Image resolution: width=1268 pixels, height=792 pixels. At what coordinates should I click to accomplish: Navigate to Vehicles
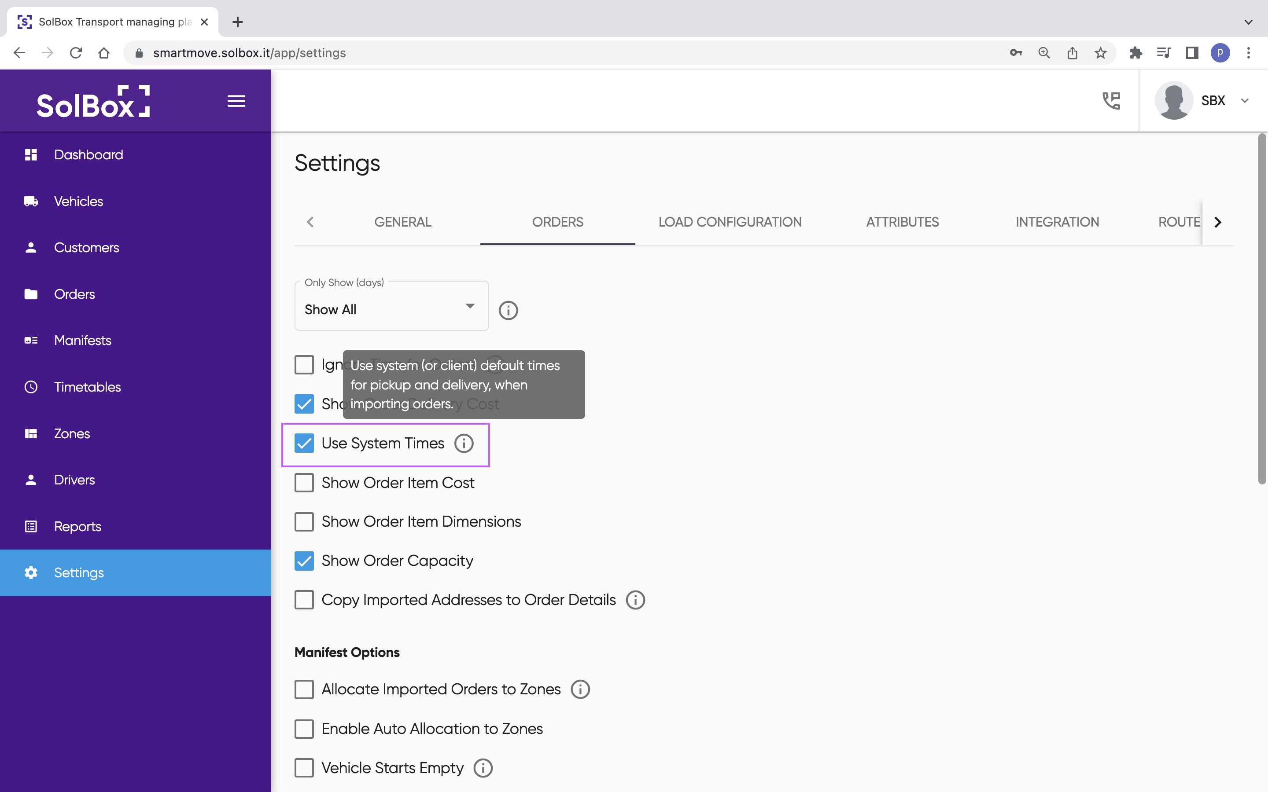point(136,201)
